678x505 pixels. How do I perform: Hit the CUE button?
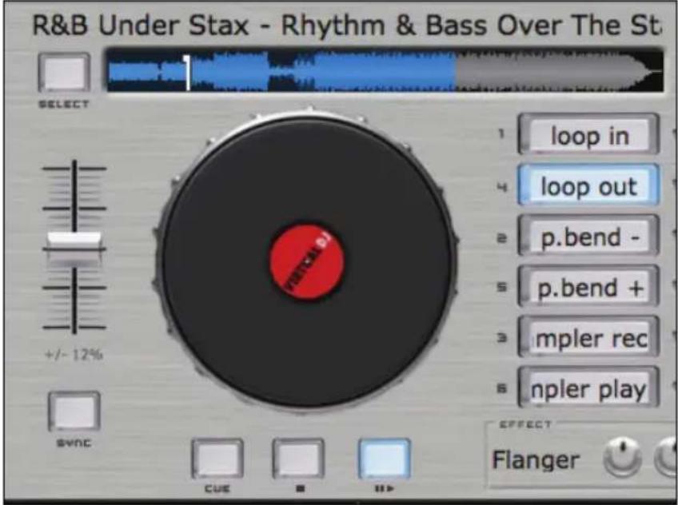(x=217, y=459)
